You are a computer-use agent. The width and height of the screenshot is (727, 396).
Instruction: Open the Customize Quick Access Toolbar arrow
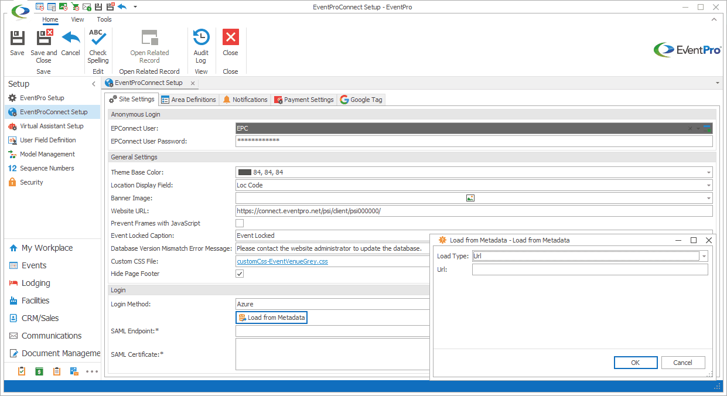coord(135,6)
